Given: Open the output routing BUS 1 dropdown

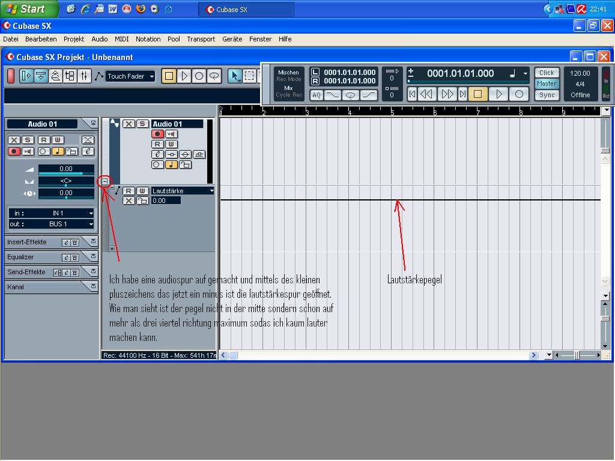Looking at the screenshot, I should pos(52,224).
